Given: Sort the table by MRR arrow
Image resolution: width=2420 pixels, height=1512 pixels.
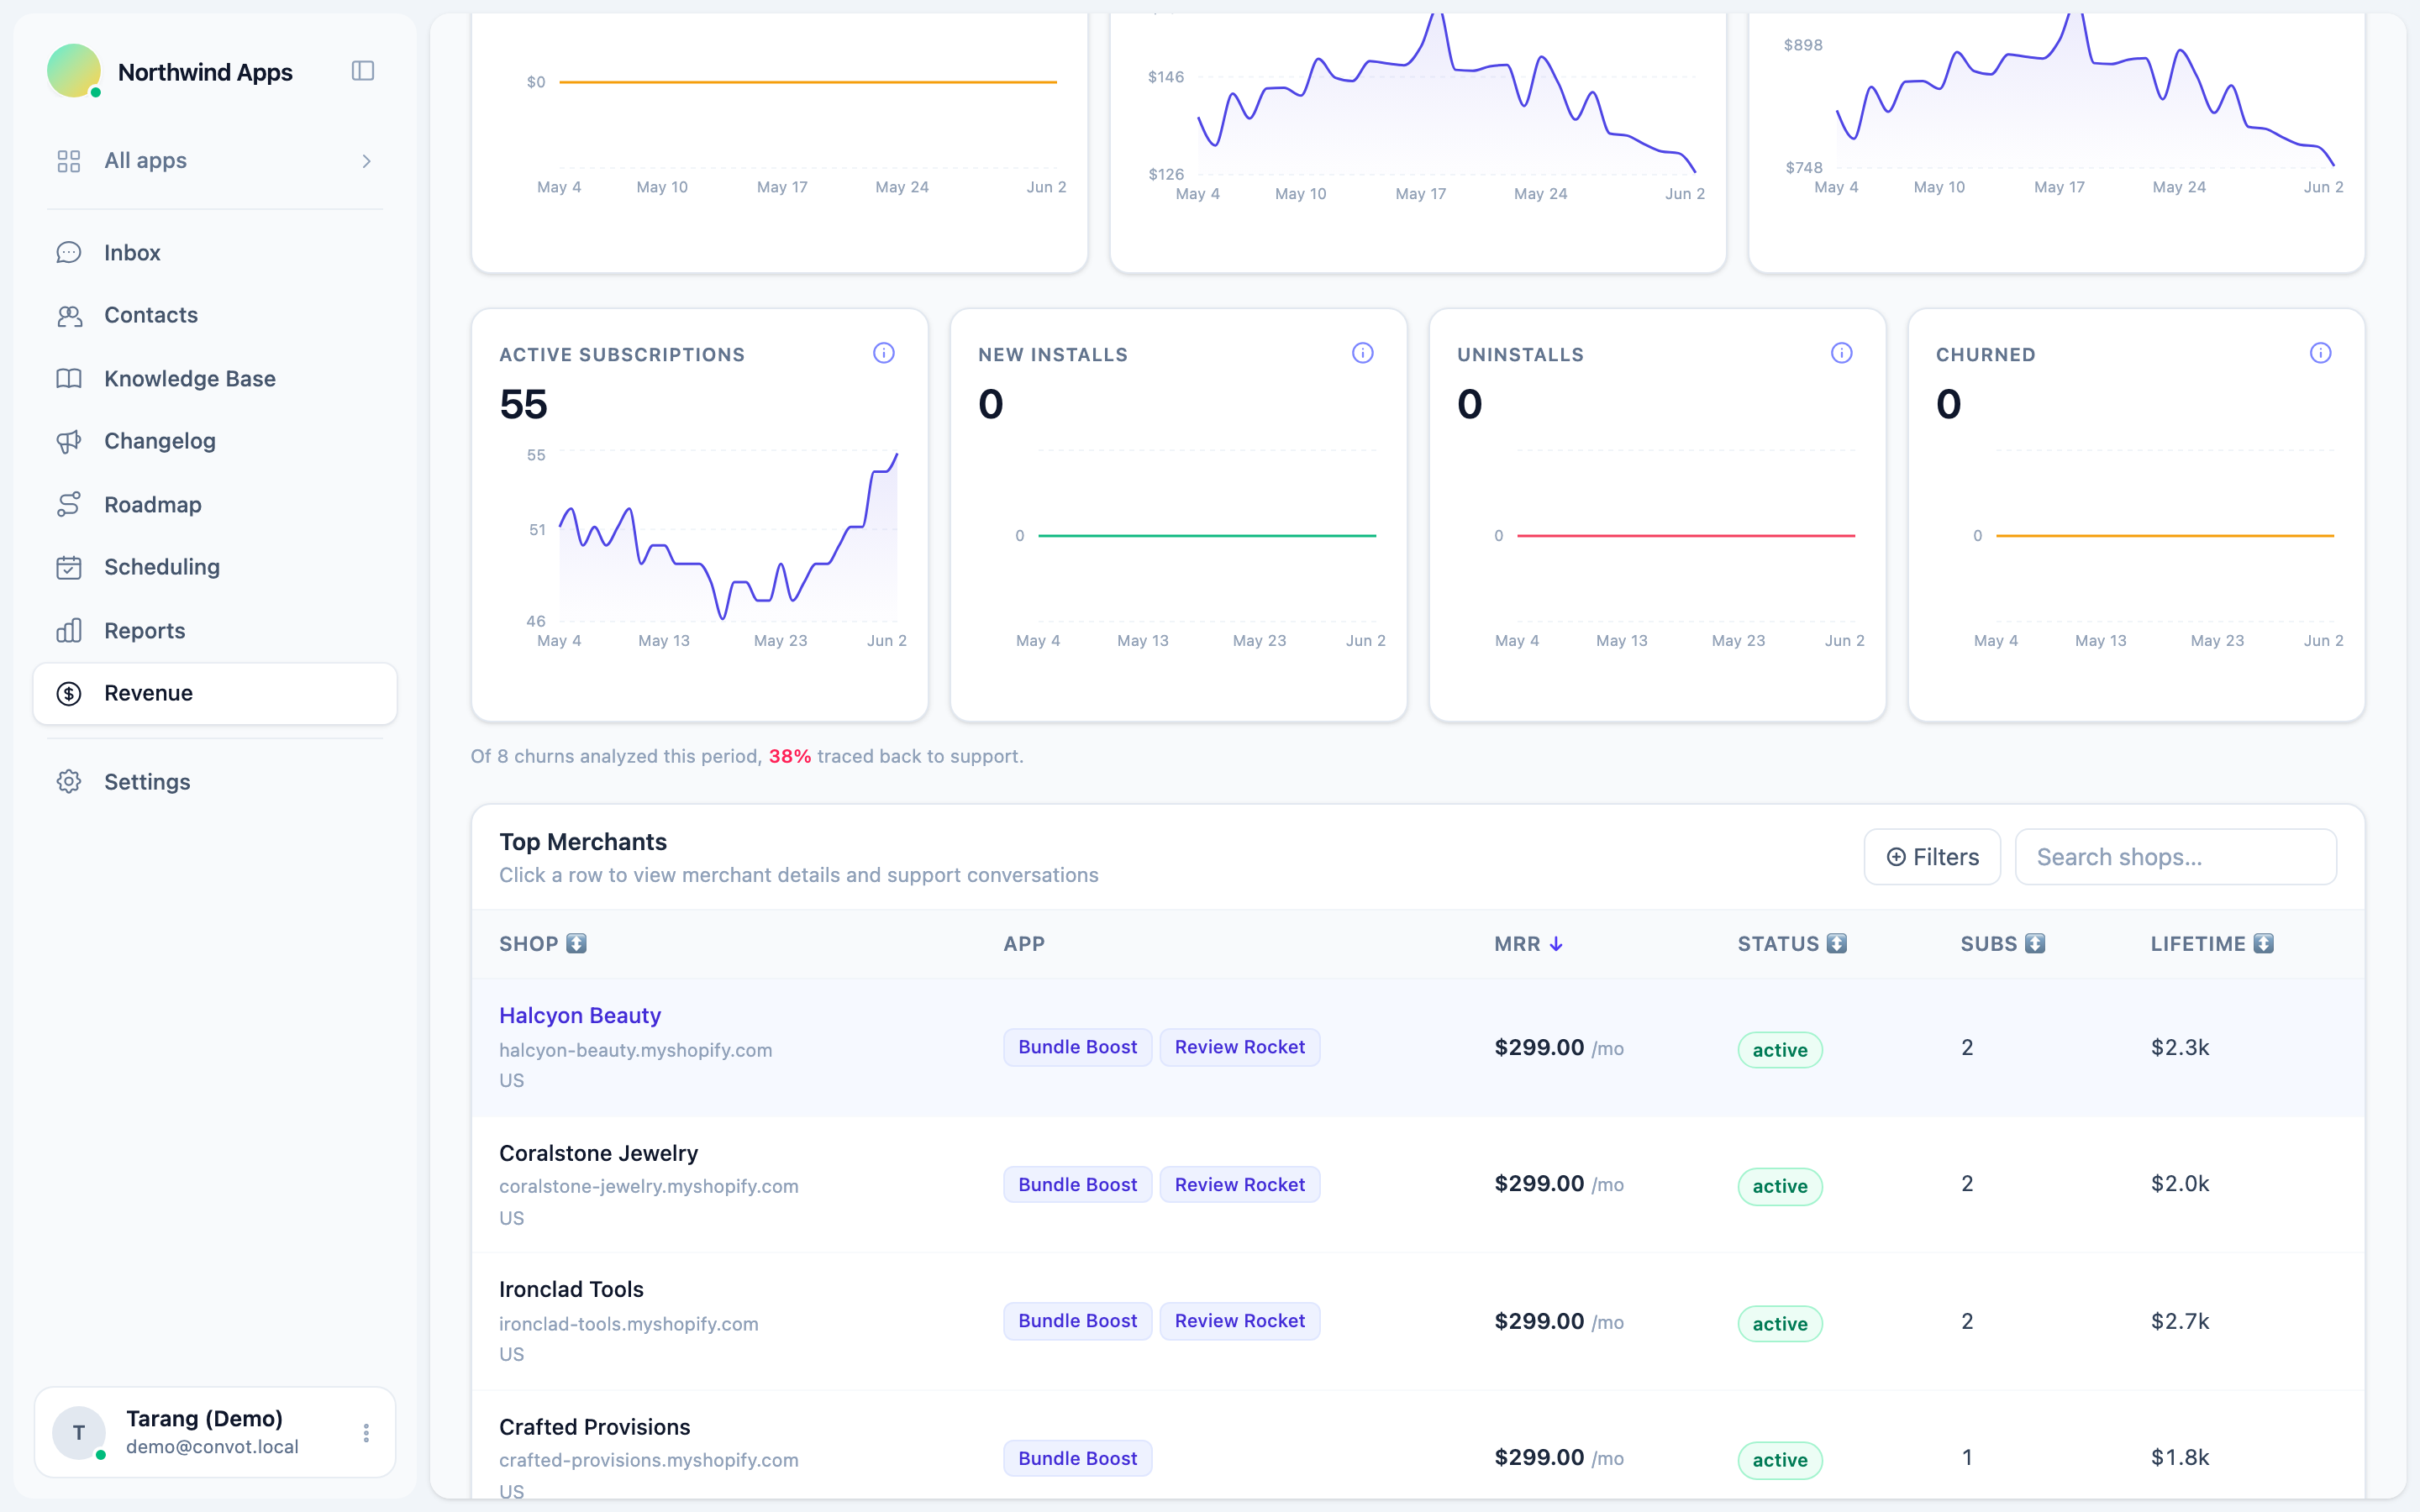Looking at the screenshot, I should coord(1556,944).
